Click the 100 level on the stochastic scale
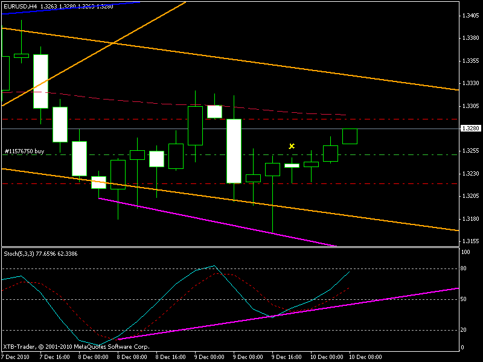Screen dimensions: 483x362 coord(465,252)
